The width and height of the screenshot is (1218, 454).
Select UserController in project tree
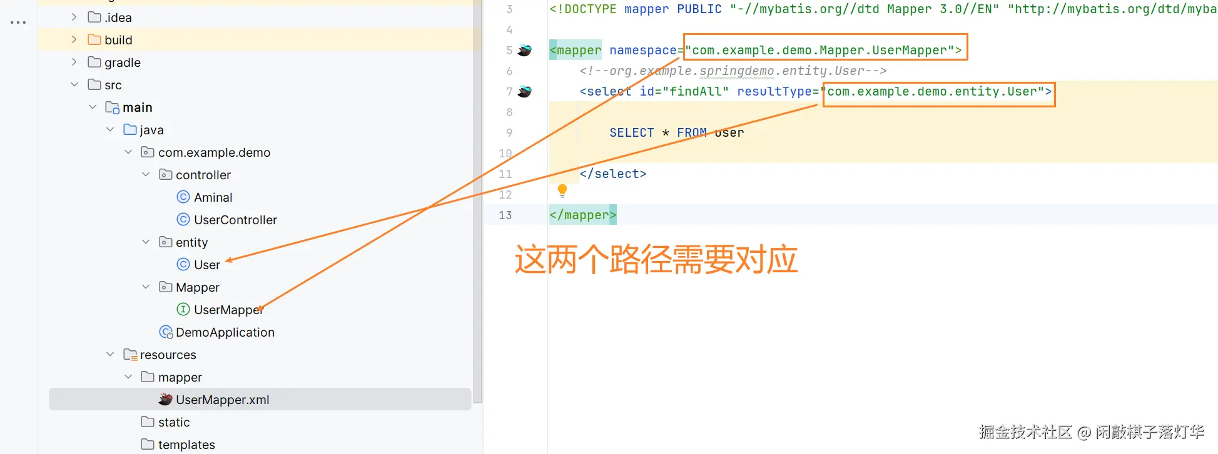coord(235,220)
